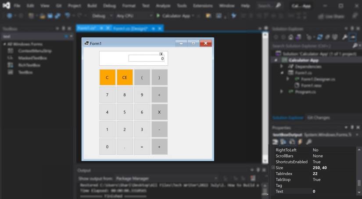Click the ScrollBars property value None

click(x=318, y=156)
